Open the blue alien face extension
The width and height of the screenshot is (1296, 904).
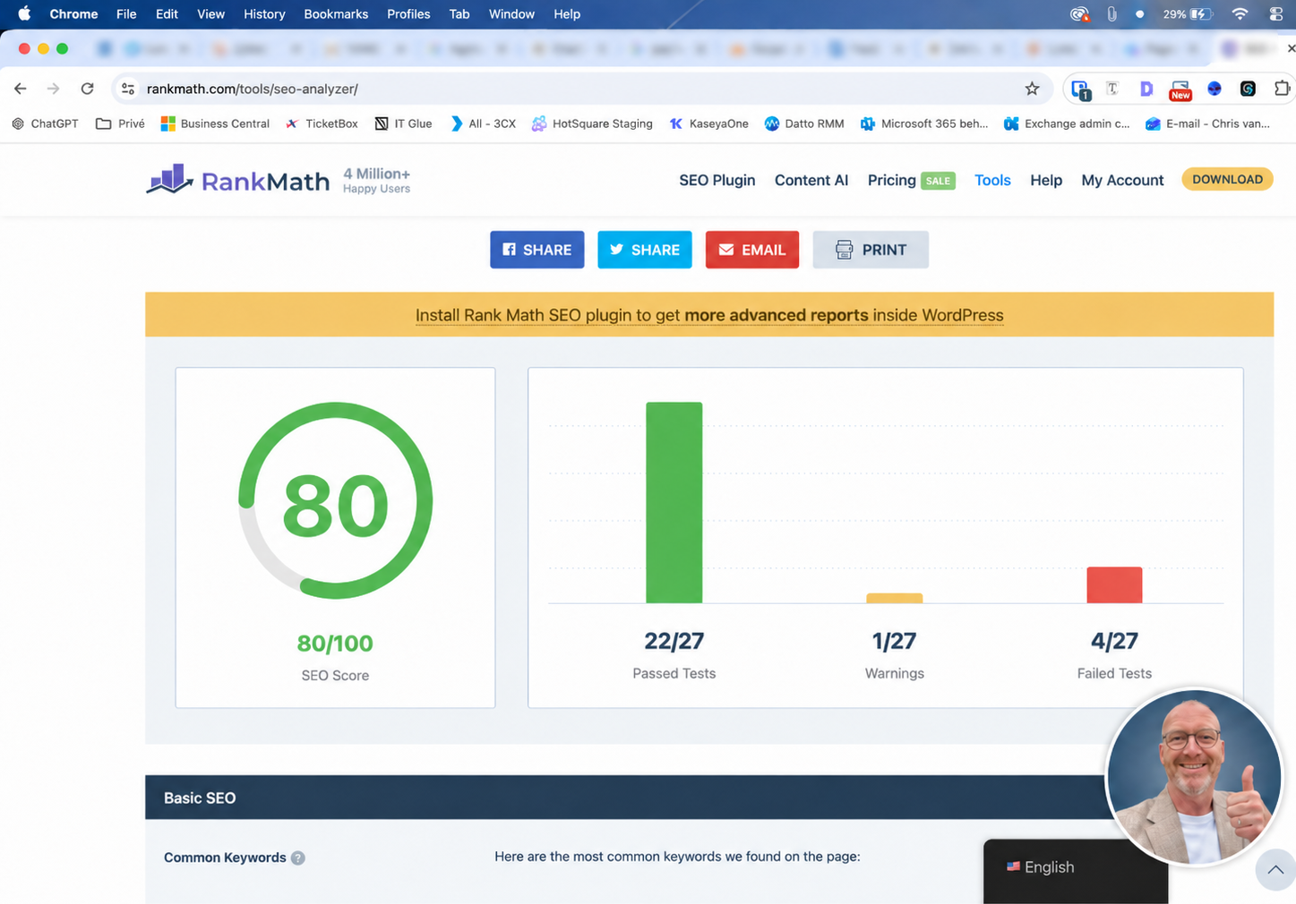click(1214, 89)
